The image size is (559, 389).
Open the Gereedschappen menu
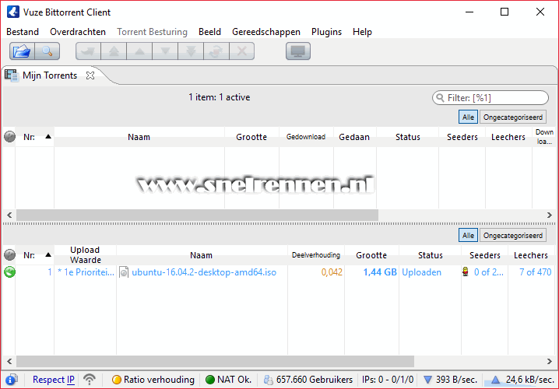(266, 32)
